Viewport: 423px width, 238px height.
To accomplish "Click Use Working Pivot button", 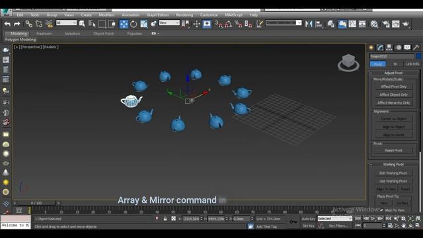I will coord(393,181).
